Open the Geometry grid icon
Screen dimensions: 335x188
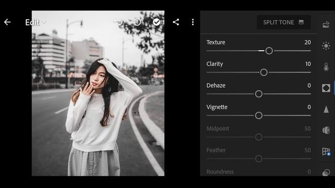[326, 151]
